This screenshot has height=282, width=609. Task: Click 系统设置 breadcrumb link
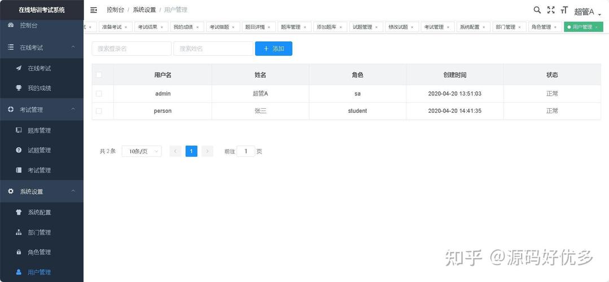pyautogui.click(x=144, y=10)
